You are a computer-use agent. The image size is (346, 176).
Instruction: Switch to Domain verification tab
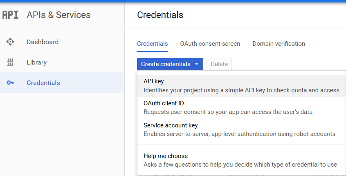click(x=279, y=44)
